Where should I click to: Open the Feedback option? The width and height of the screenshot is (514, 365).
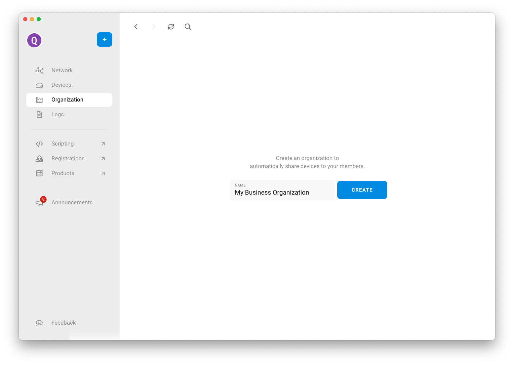(69, 323)
